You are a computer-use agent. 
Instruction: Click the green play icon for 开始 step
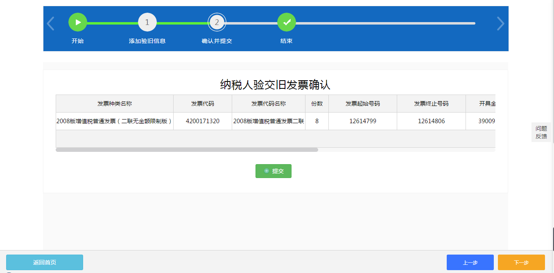point(78,22)
